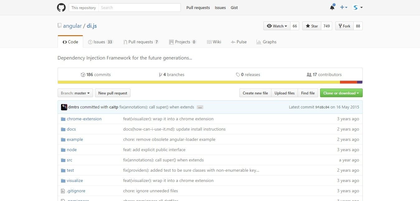Go to Issues in top navigation
The width and height of the screenshot is (420, 201).
click(x=220, y=7)
